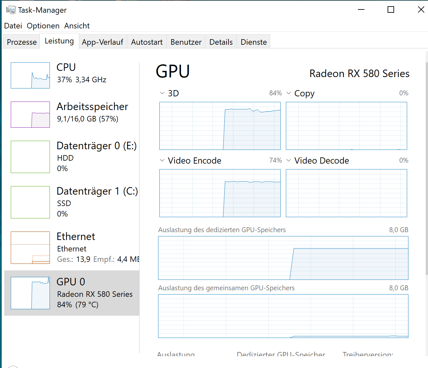This screenshot has width=428, height=368.
Task: Go to the Benutzer tab
Action: tap(186, 42)
